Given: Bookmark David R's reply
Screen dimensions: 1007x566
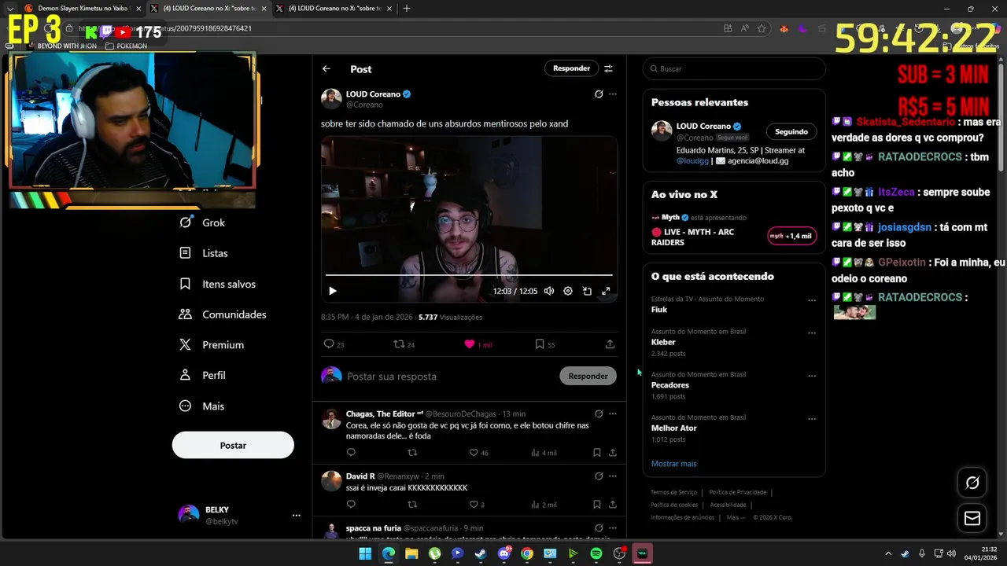Looking at the screenshot, I should coord(597,505).
